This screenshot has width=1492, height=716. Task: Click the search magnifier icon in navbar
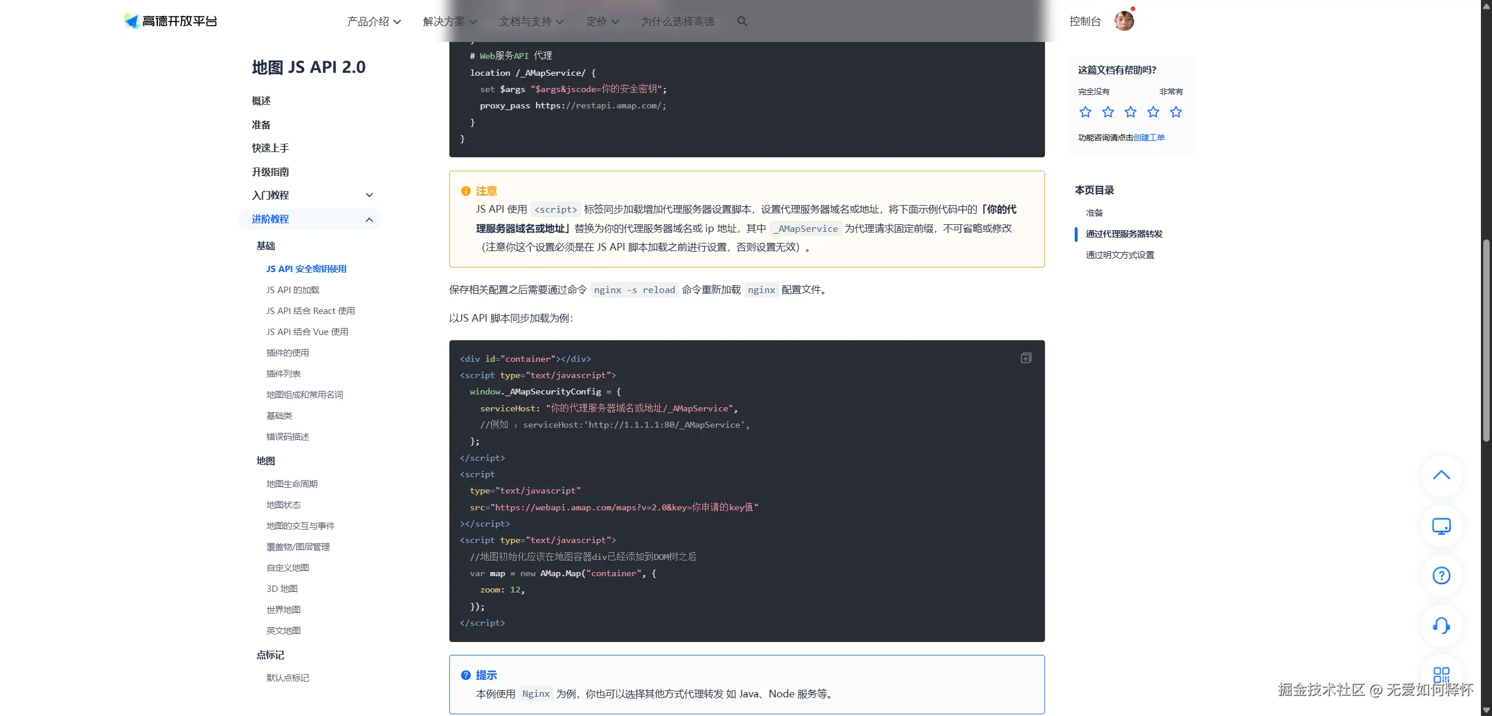tap(742, 22)
